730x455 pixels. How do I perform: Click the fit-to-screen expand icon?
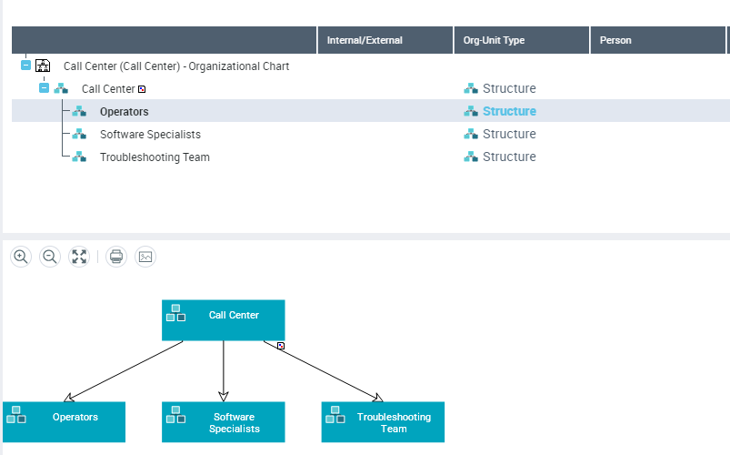tap(79, 257)
